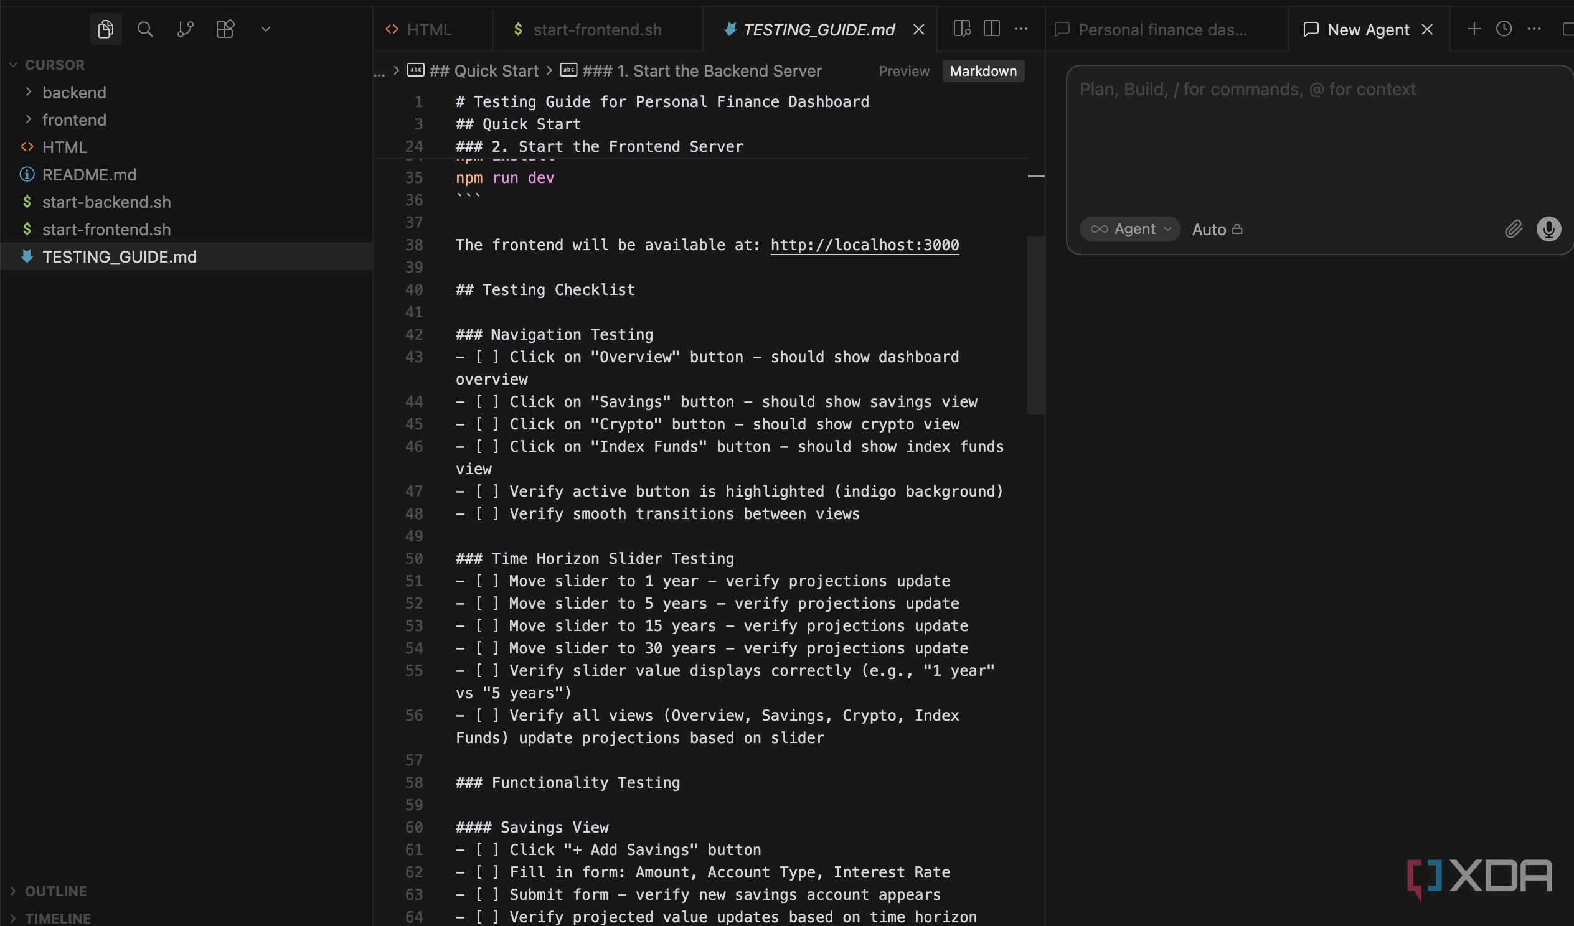This screenshot has height=926, width=1574.
Task: Select the TESTING_GUIDE.md editor tab
Action: click(x=819, y=29)
